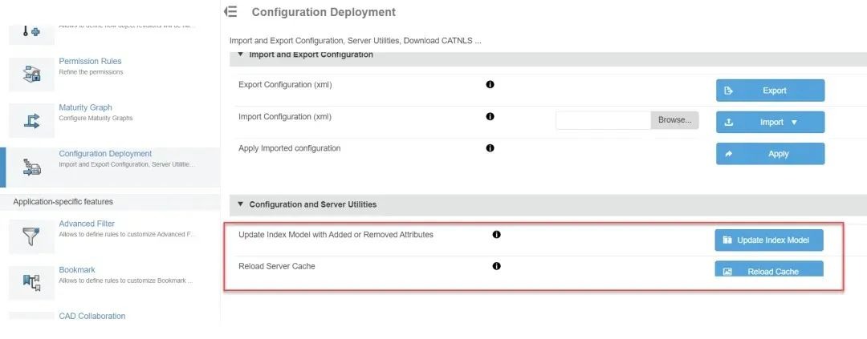867x339 pixels.
Task: Click the Bookmark sidebar icon
Action: pos(31,282)
